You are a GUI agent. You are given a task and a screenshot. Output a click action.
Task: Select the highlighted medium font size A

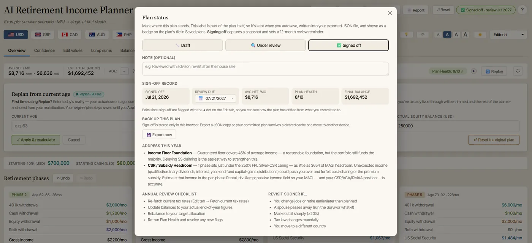[447, 35]
